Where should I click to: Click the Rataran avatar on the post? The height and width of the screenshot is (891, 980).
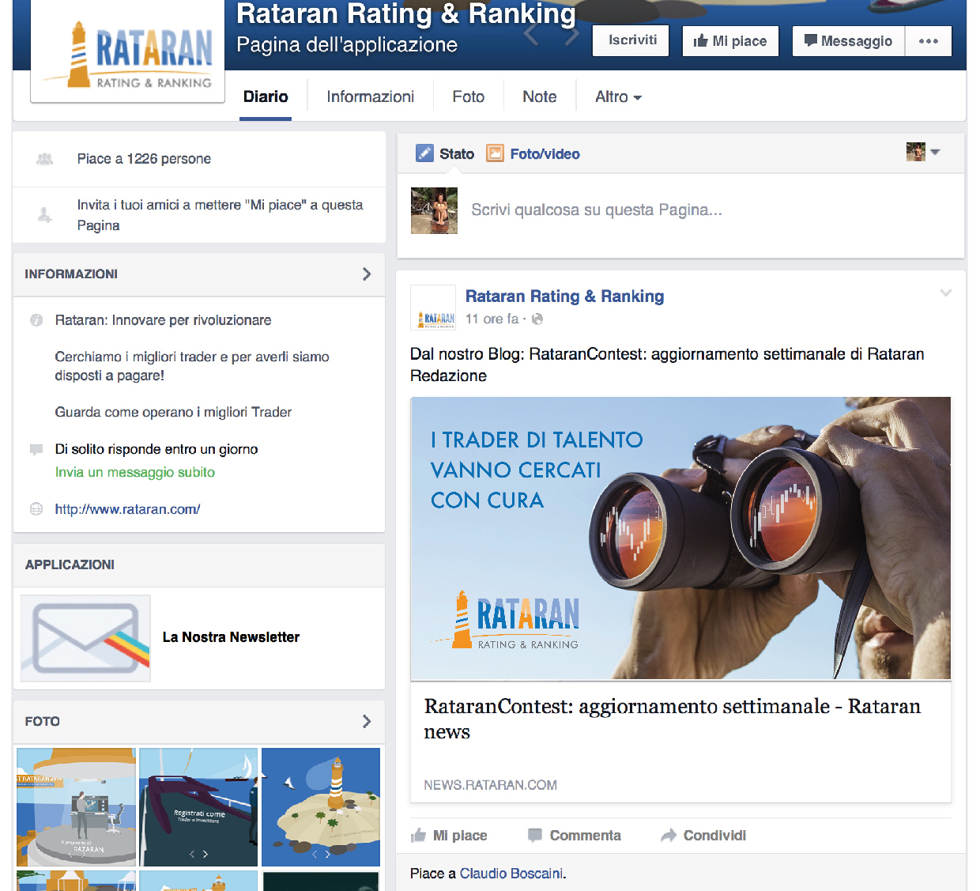coord(433,308)
